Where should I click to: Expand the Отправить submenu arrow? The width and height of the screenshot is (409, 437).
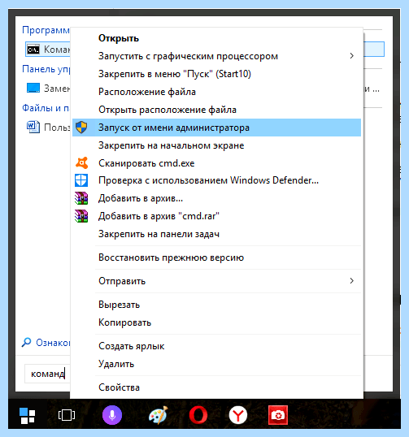tap(351, 281)
